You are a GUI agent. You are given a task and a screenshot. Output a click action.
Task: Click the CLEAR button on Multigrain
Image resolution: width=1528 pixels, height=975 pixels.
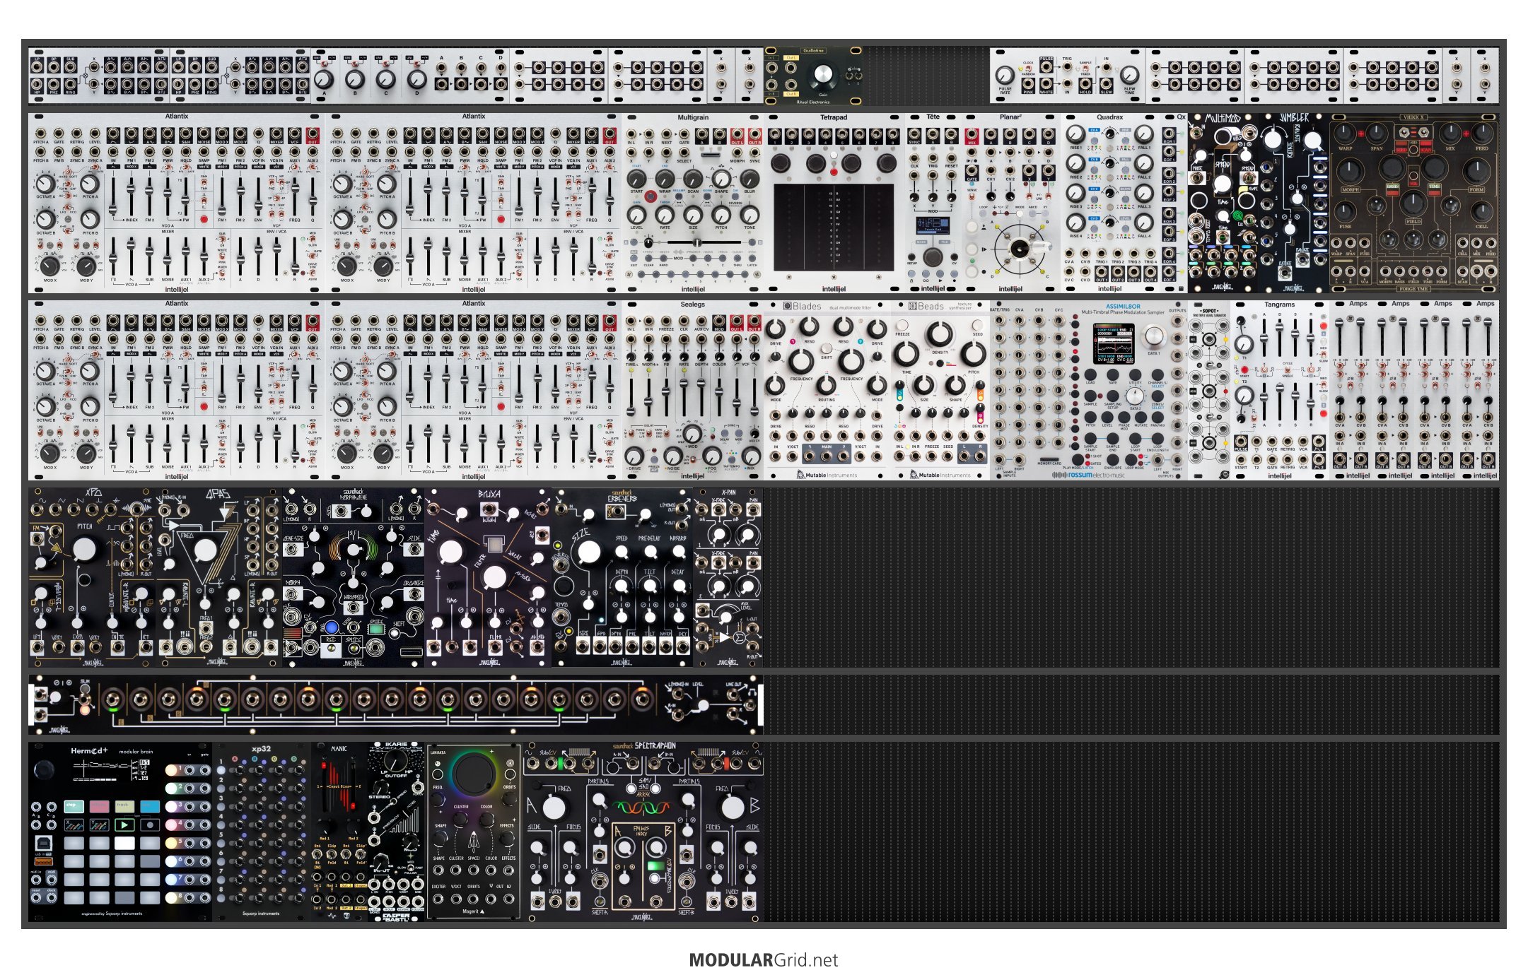pos(648,259)
